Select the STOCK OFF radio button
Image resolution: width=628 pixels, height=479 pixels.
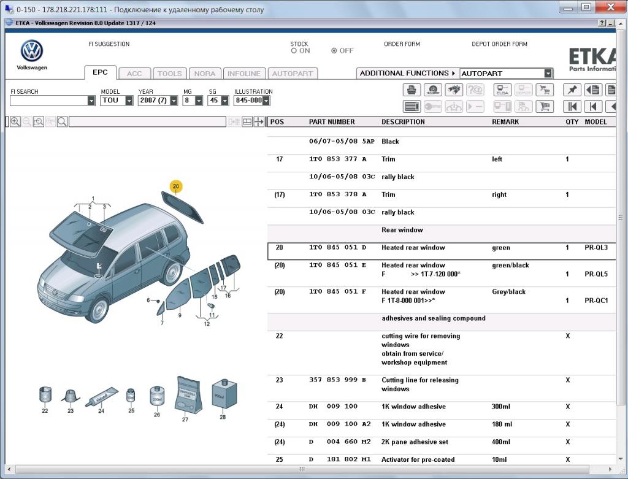334,51
